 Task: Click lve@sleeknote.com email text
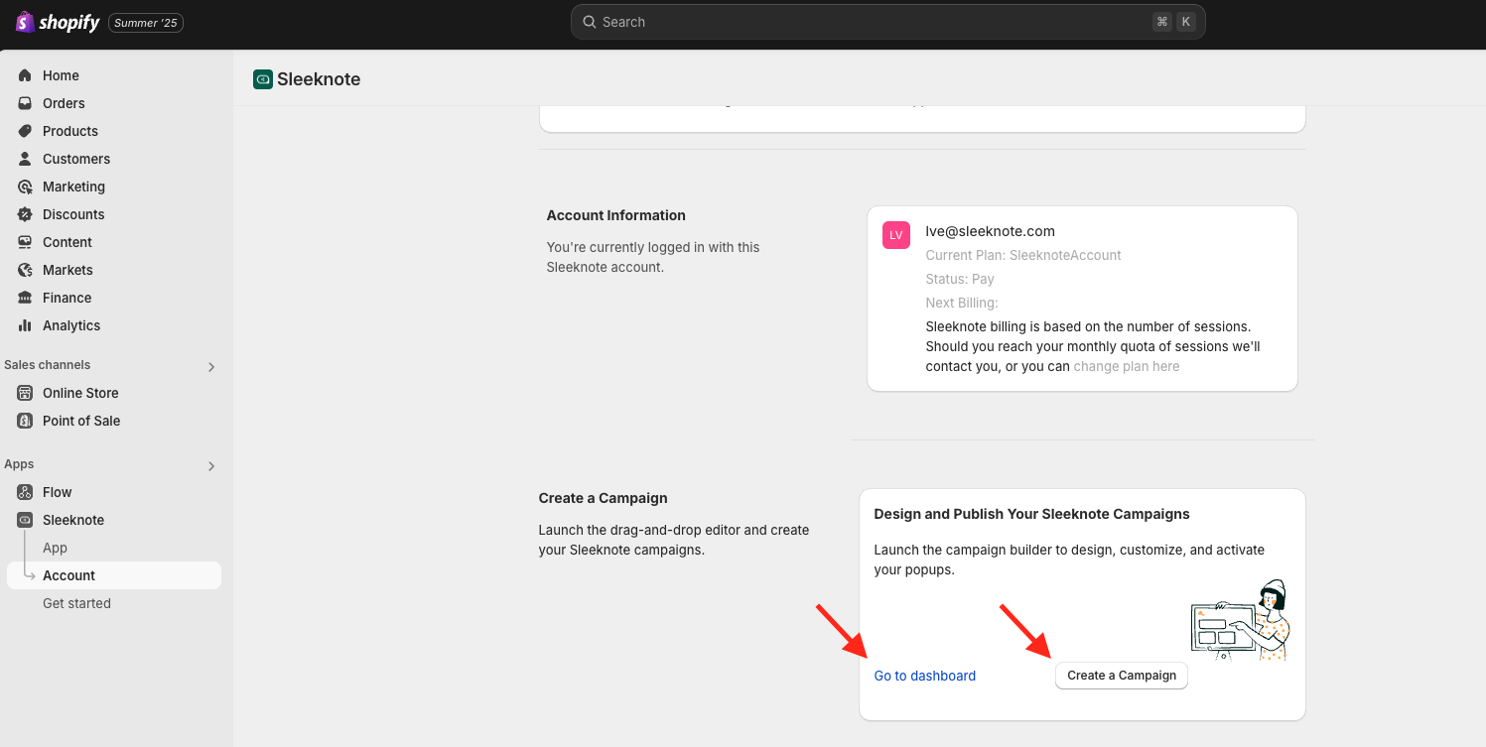click(x=990, y=231)
